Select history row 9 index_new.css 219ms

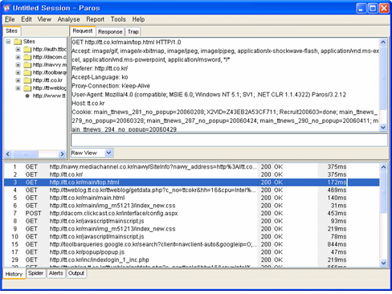[191, 229]
